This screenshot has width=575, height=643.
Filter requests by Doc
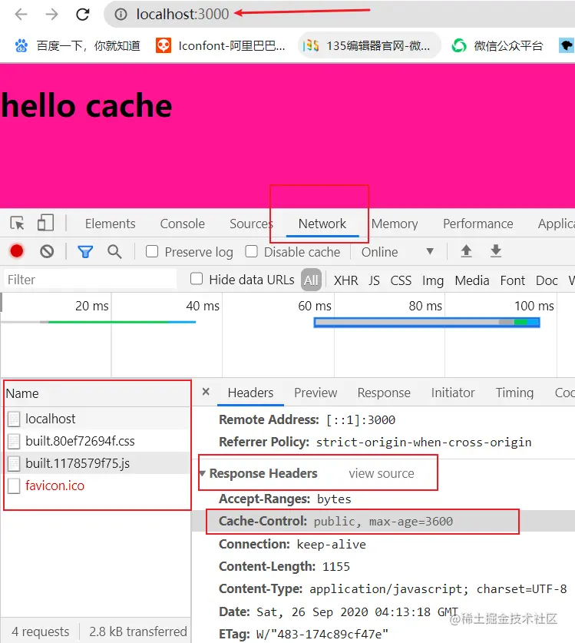click(547, 280)
